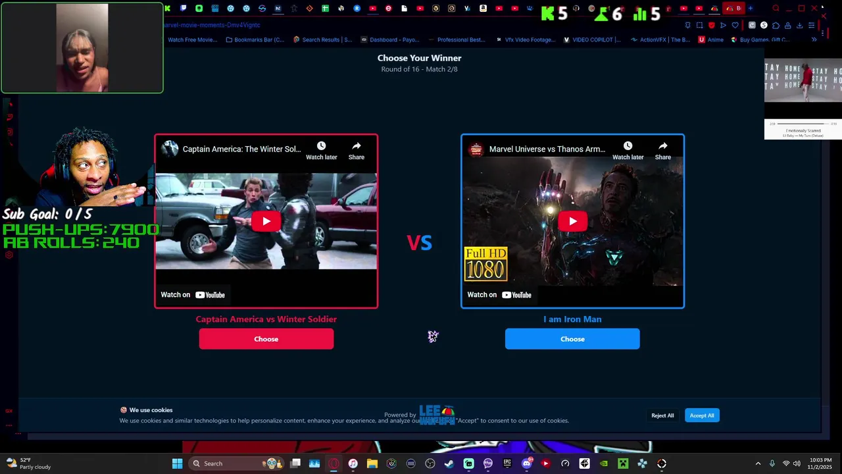The image size is (842, 474).
Task: Click Share on Thanos Army video
Action: 662,151
